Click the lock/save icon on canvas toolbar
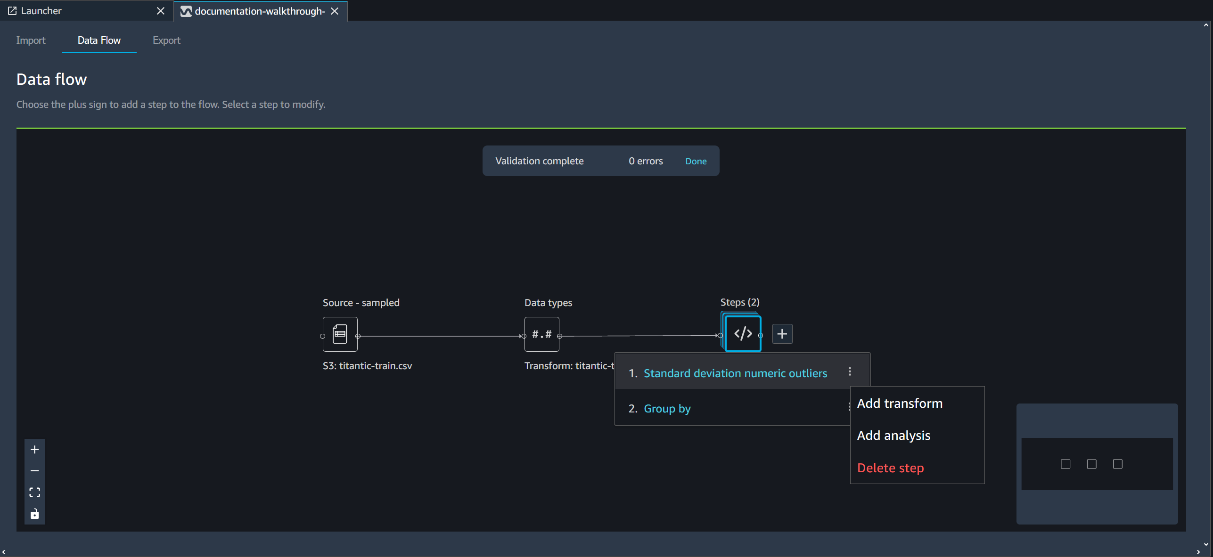 pyautogui.click(x=34, y=515)
